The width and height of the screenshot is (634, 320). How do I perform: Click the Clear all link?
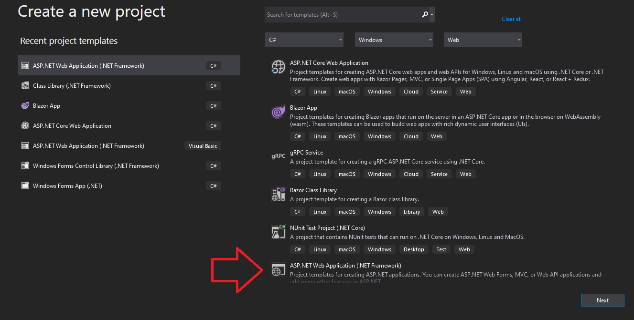coord(512,19)
